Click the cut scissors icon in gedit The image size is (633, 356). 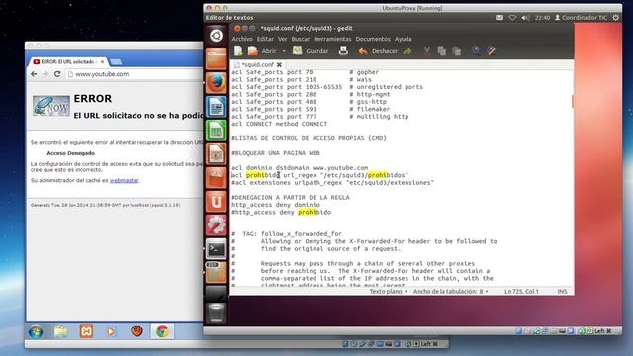426,51
